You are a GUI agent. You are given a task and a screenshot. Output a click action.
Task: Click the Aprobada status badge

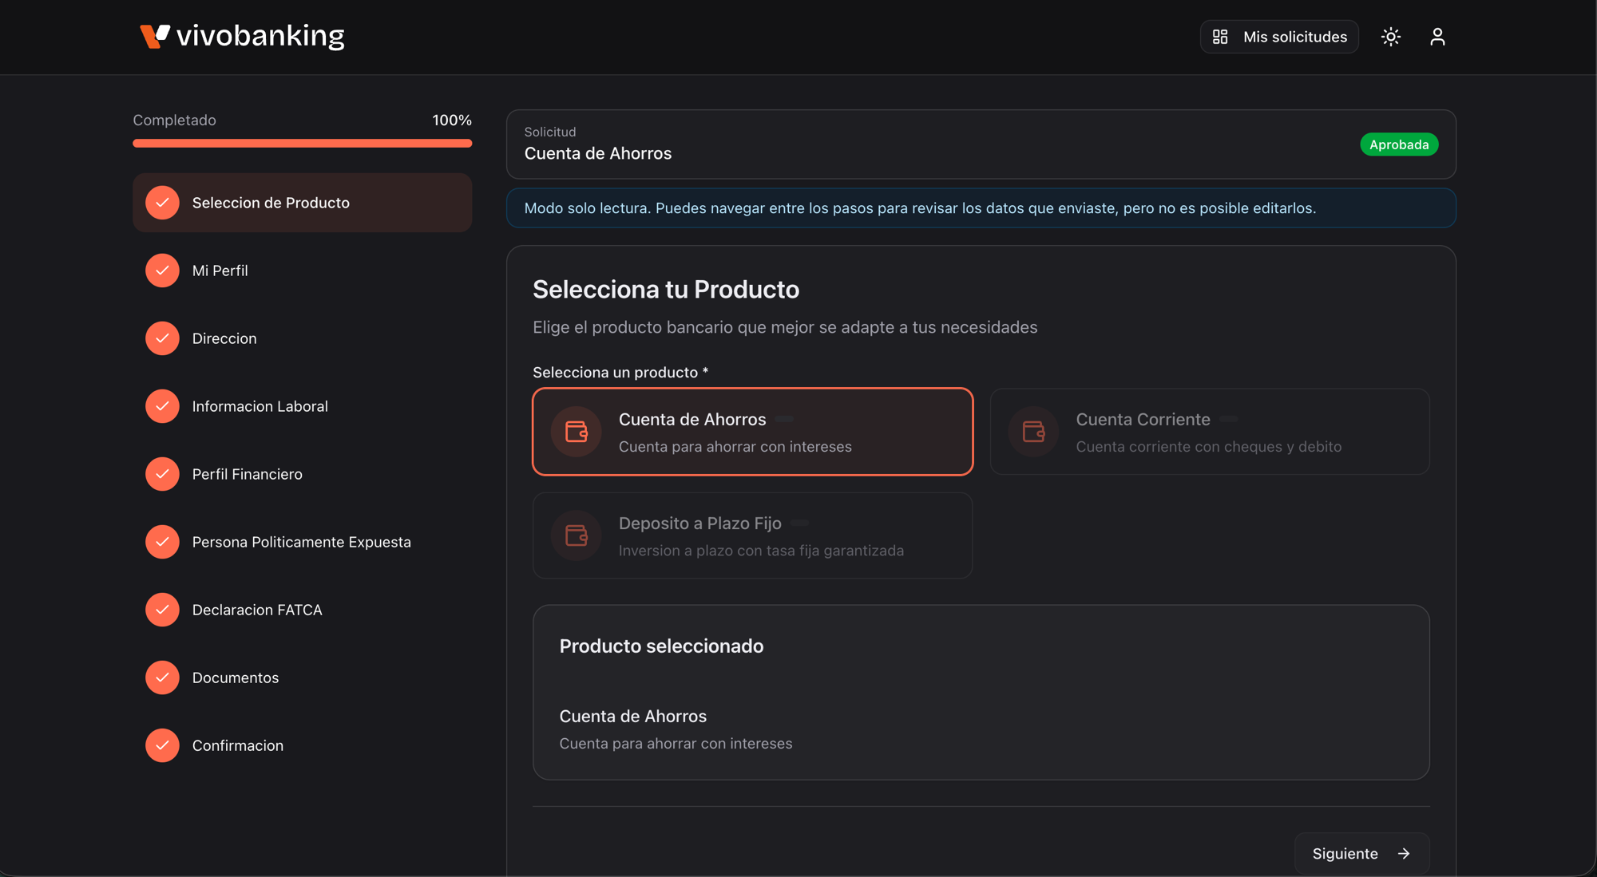(1399, 144)
